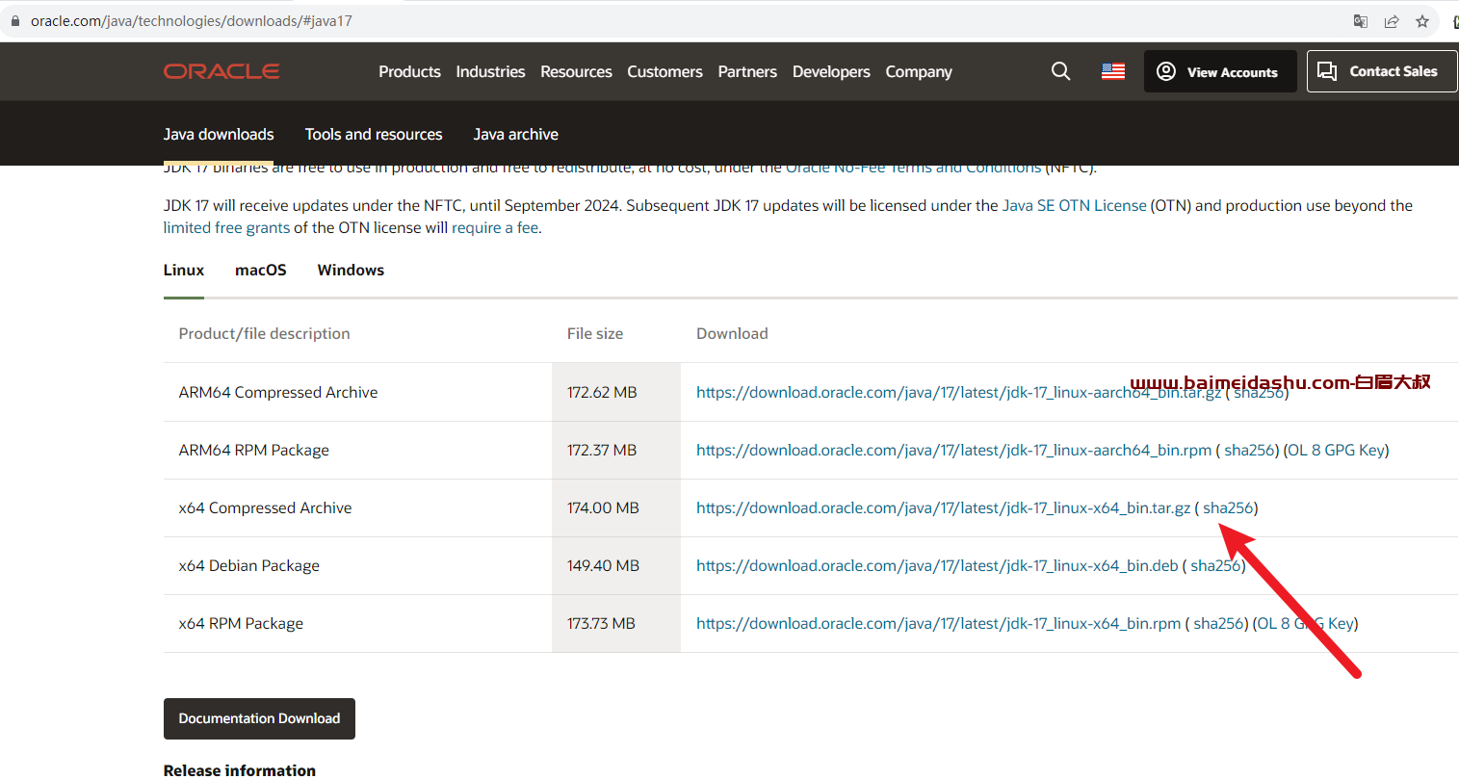The width and height of the screenshot is (1459, 779).
Task: Download jdk-17_linux-x64_bin.rpm link
Action: (x=938, y=623)
